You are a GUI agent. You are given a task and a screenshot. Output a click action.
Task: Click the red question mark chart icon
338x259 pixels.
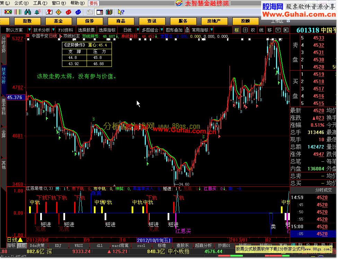pos(49,12)
